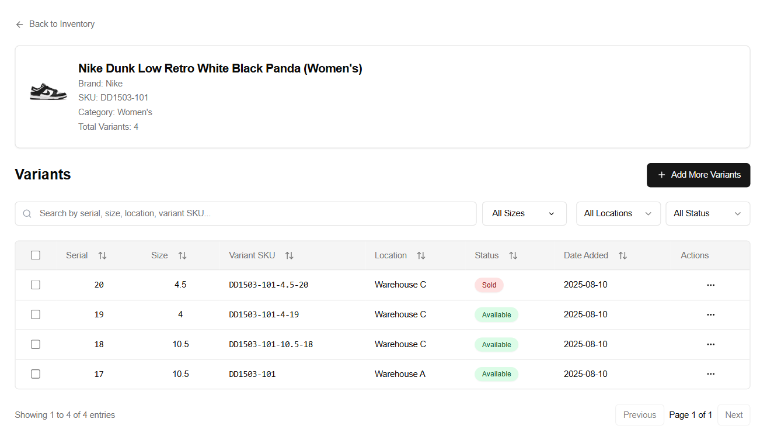767x443 pixels.
Task: Open three-dot menu for serial 17 row
Action: [710, 374]
